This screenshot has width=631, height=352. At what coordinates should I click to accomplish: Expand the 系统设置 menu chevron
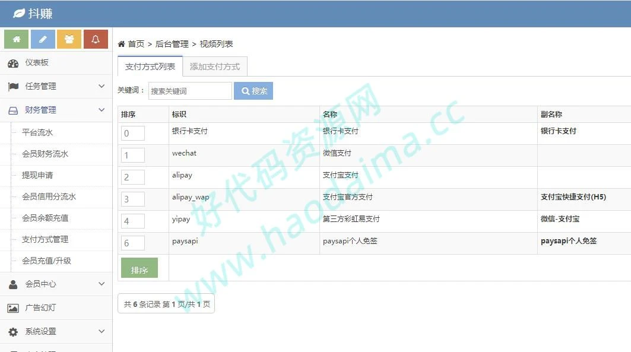(102, 331)
